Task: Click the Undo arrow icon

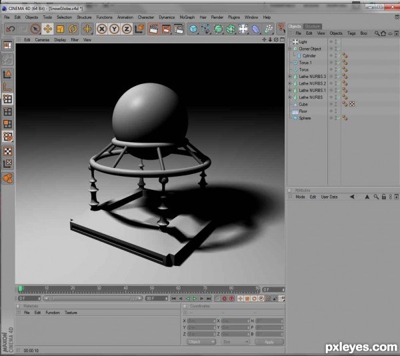Action: point(11,29)
